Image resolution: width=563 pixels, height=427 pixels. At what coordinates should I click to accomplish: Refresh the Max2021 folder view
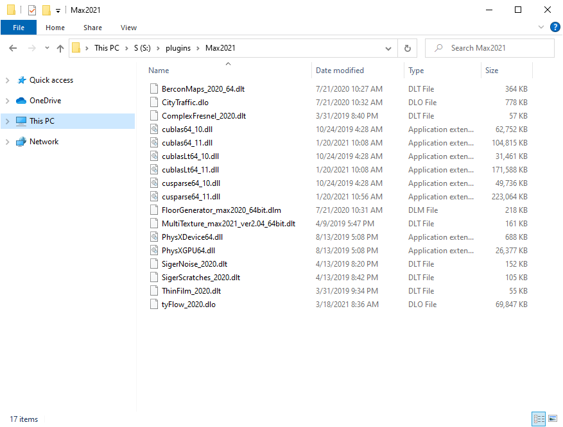click(x=408, y=48)
